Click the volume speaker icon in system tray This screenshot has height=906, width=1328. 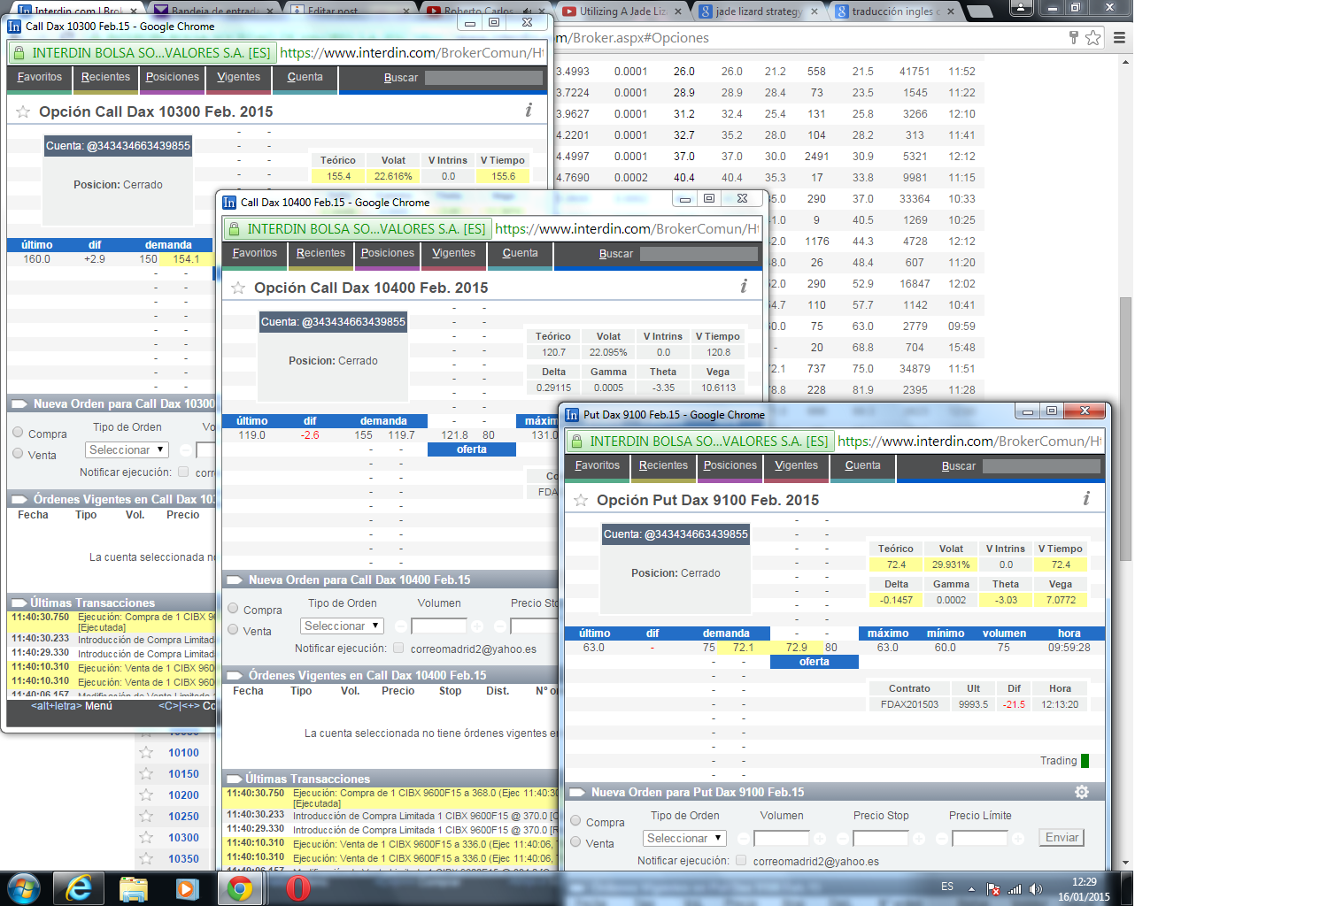[x=1036, y=888]
